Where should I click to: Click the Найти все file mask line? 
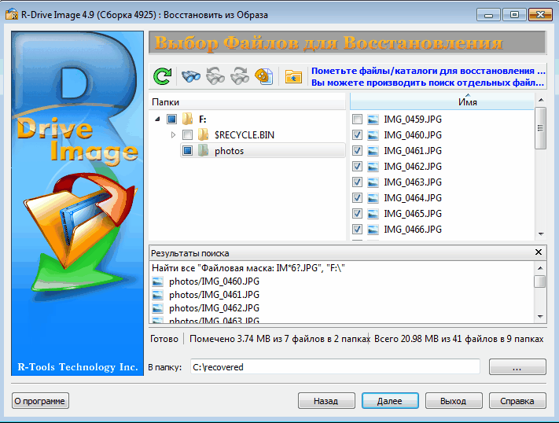(x=248, y=268)
